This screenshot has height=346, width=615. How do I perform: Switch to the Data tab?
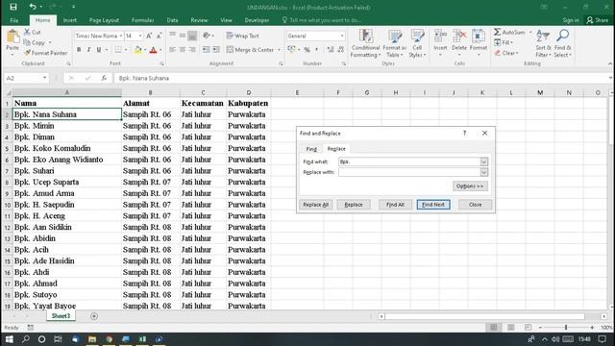[172, 20]
